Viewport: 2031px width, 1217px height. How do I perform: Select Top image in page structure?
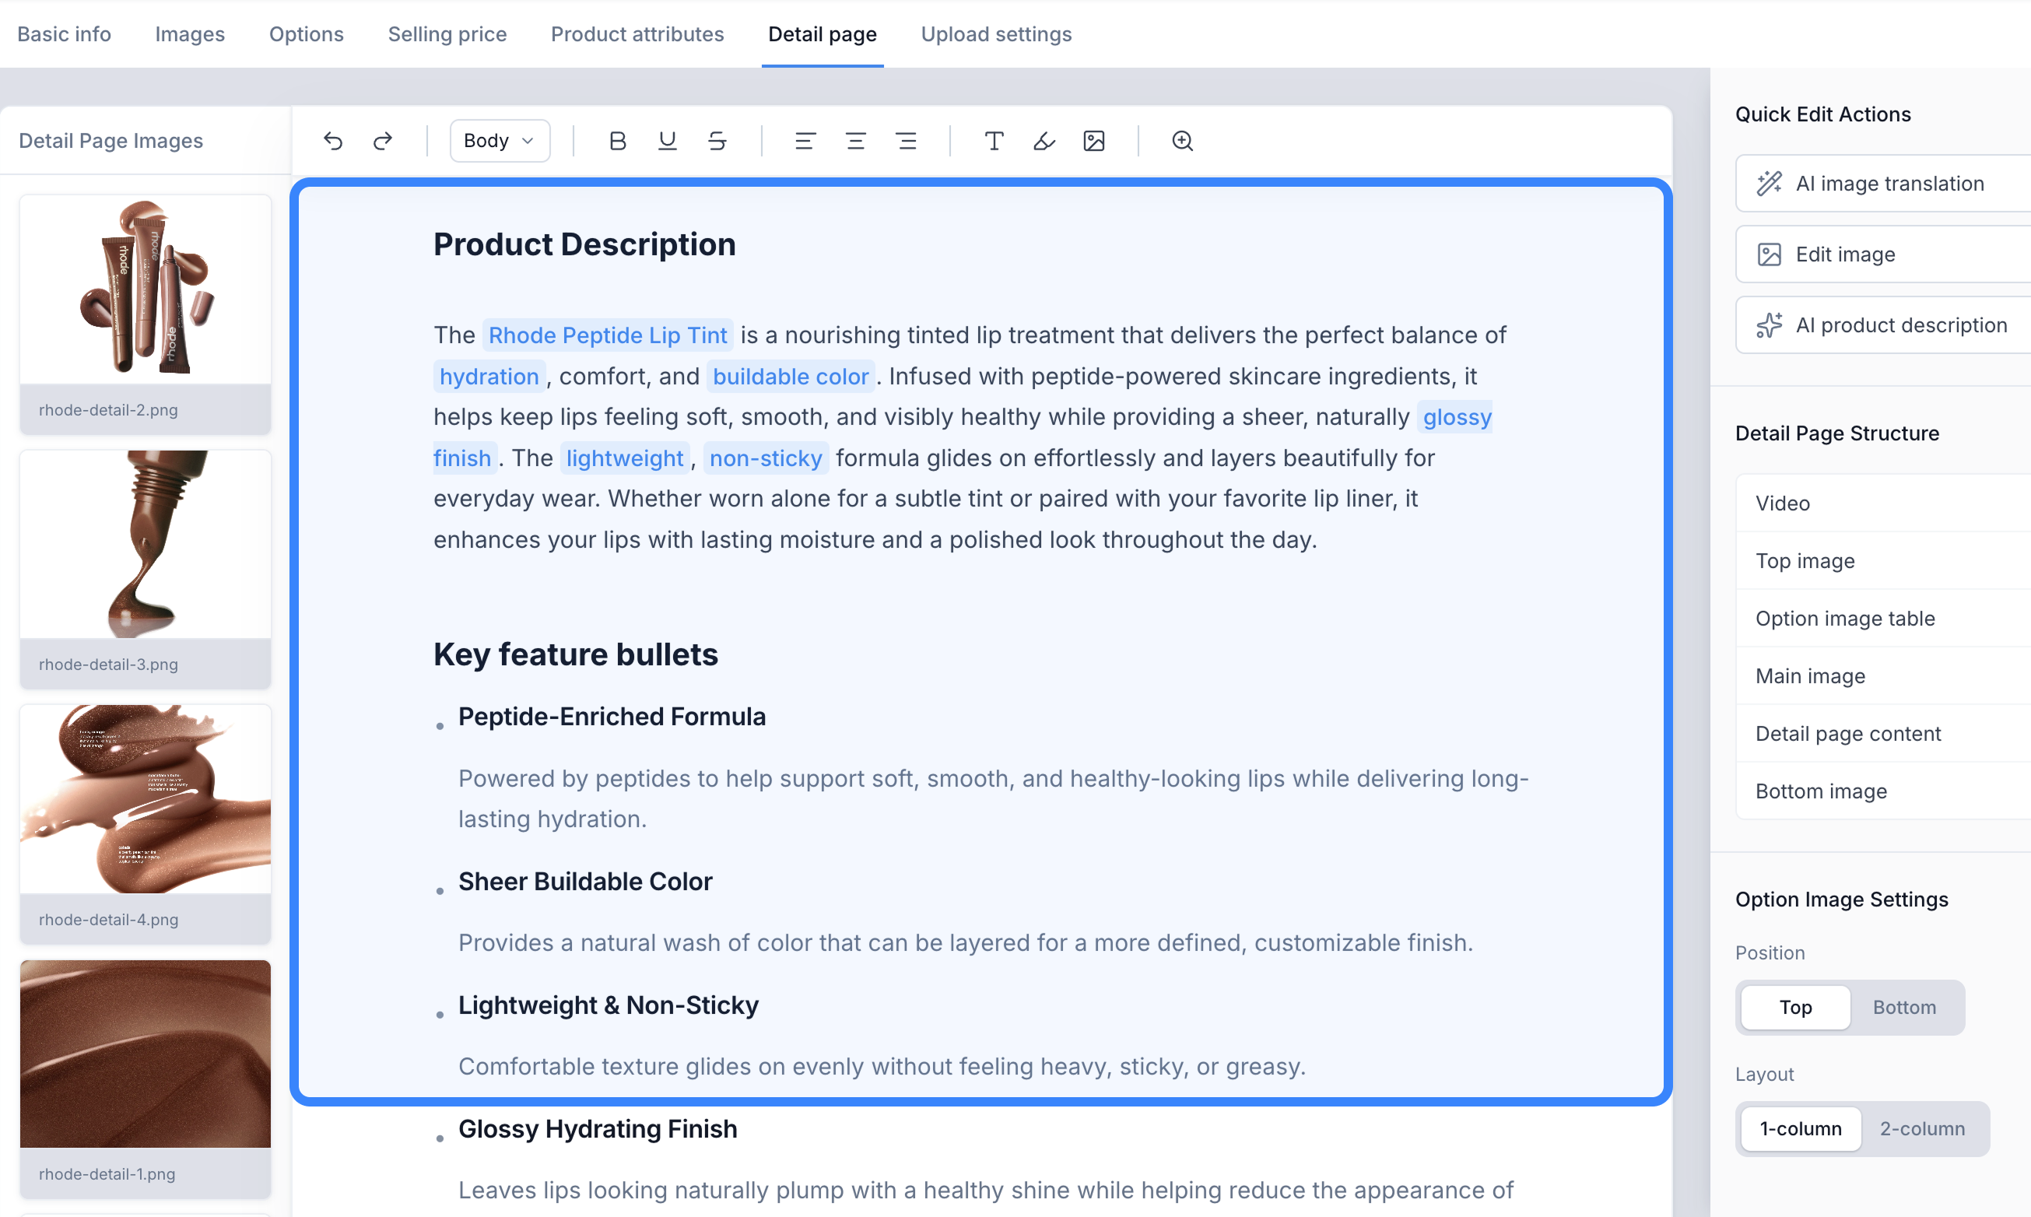click(x=1882, y=561)
